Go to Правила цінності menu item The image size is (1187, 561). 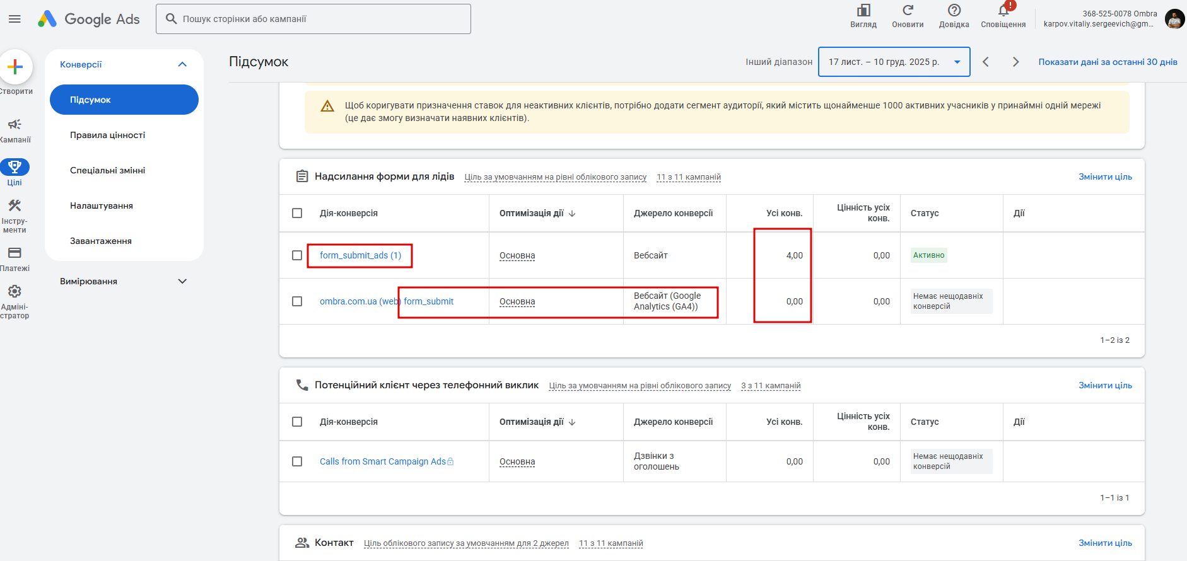pos(108,135)
